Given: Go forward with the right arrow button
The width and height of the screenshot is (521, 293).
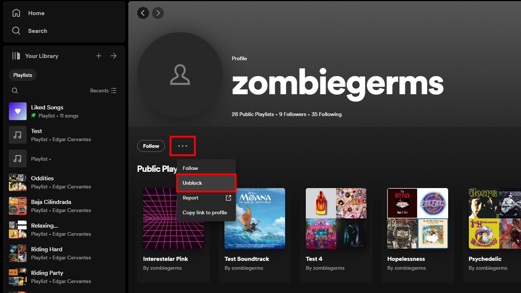Looking at the screenshot, I should [x=158, y=13].
